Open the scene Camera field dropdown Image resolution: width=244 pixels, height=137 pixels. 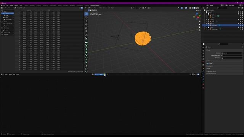(232, 53)
